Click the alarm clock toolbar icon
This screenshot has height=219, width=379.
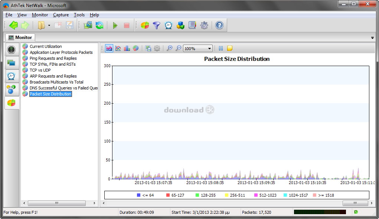[169, 25]
